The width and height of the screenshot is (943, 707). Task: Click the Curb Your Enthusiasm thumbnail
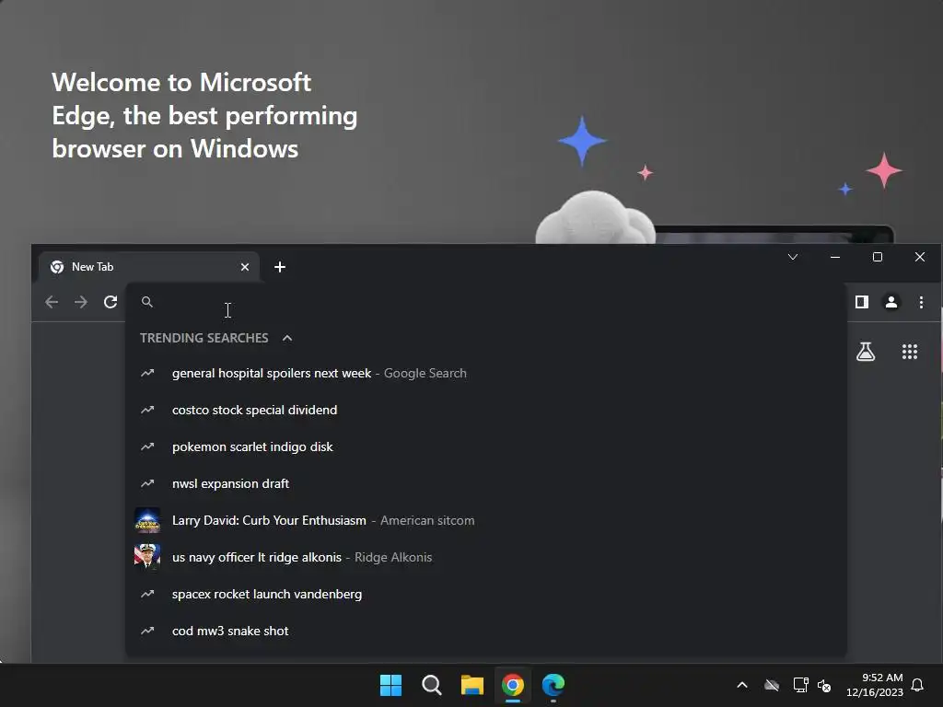pos(147,521)
